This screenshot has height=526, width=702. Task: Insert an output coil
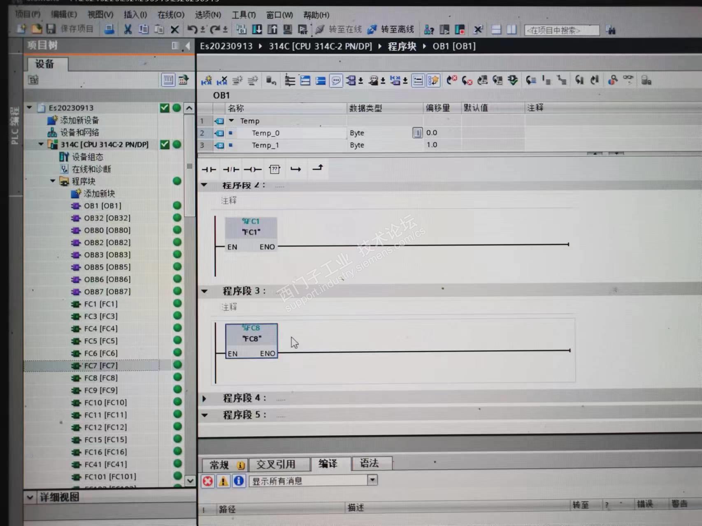point(253,169)
